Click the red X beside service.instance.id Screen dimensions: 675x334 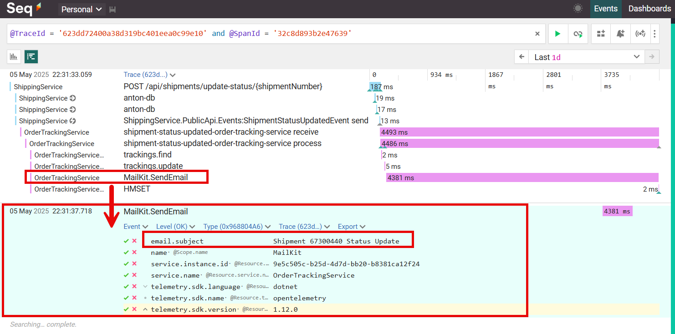(x=134, y=264)
